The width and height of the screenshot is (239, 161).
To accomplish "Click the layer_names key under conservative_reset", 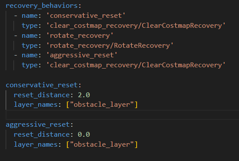I will (x=36, y=105).
